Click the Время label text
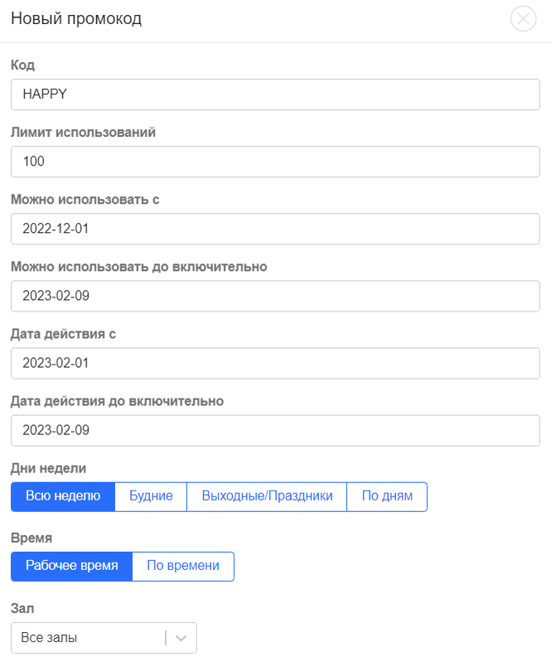Viewport: 551px width, 662px height. pos(31,539)
